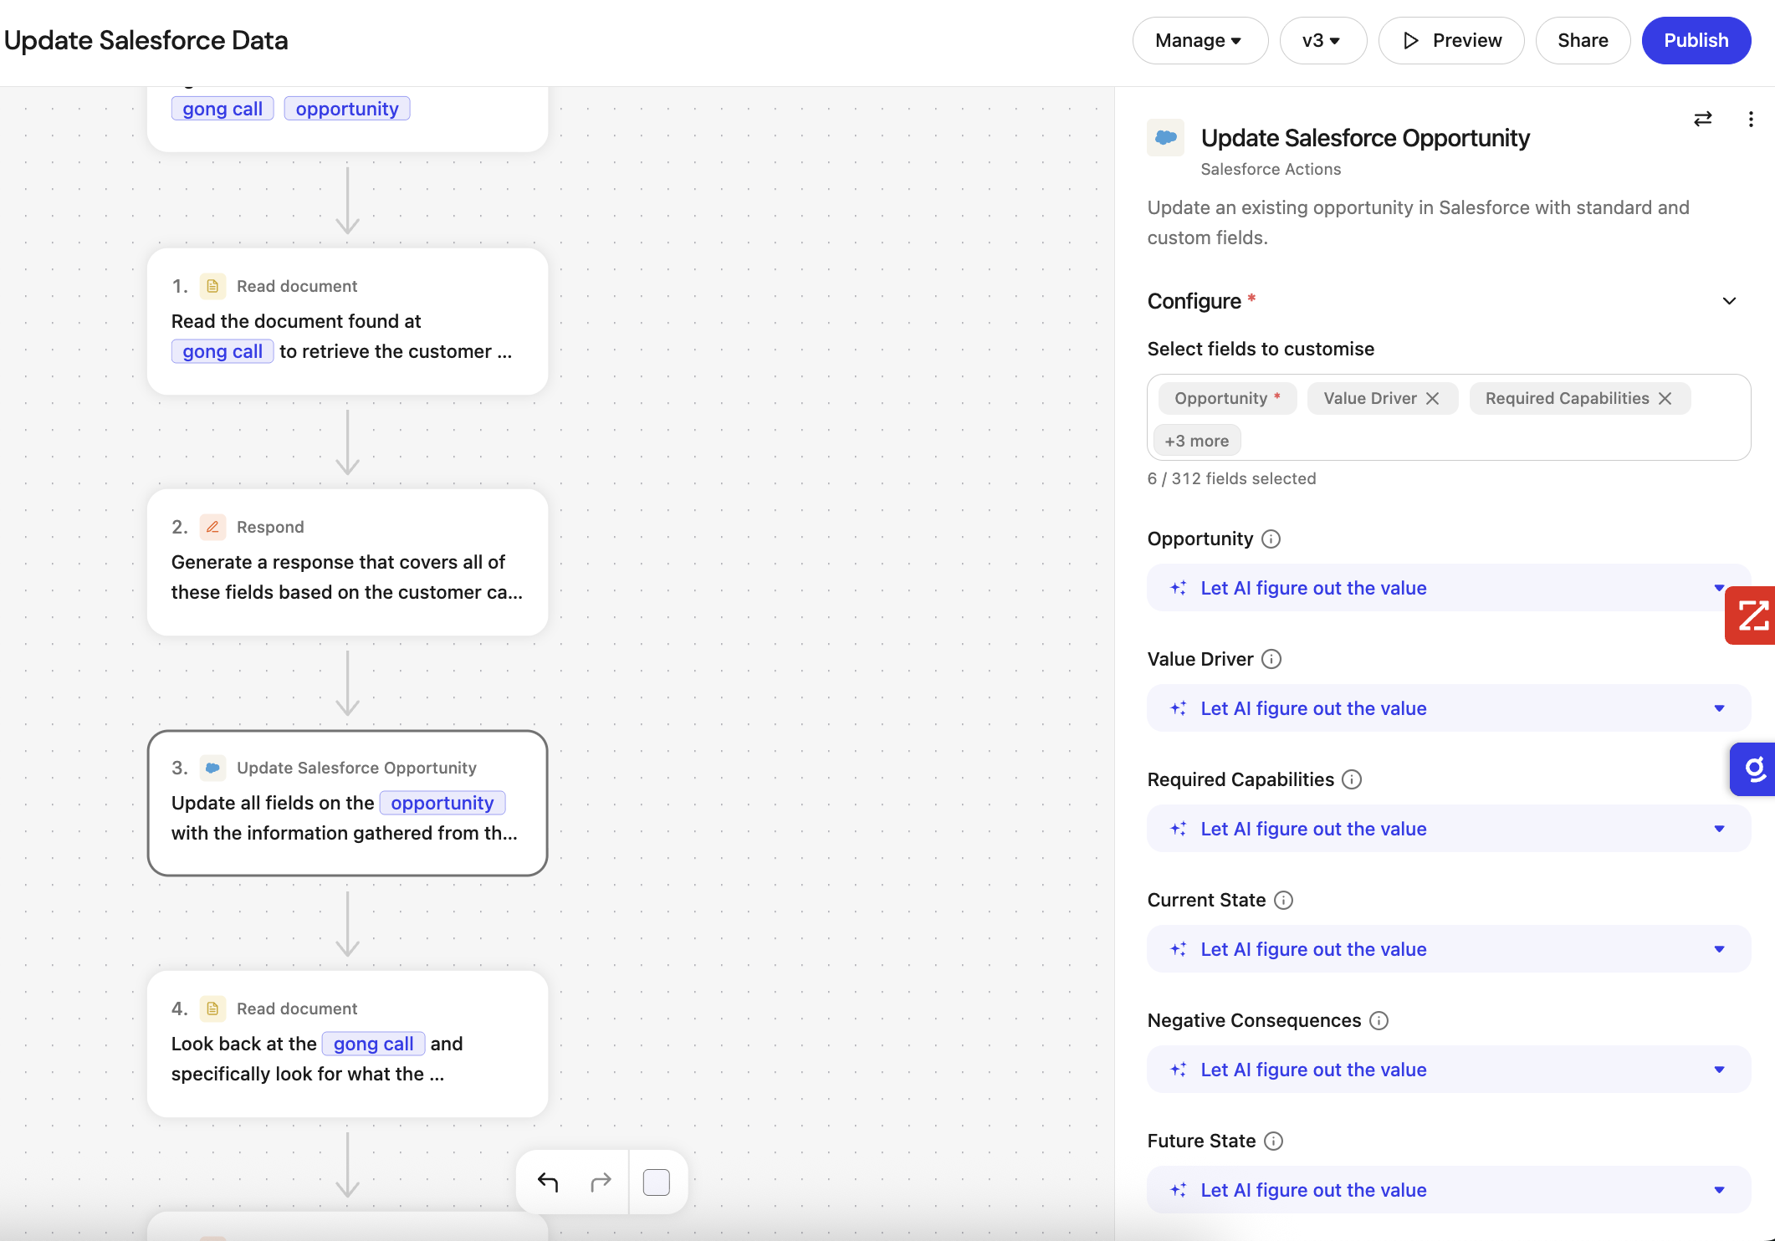Open the Manage dropdown
Screen dimensions: 1775x1241
(x=1200, y=40)
